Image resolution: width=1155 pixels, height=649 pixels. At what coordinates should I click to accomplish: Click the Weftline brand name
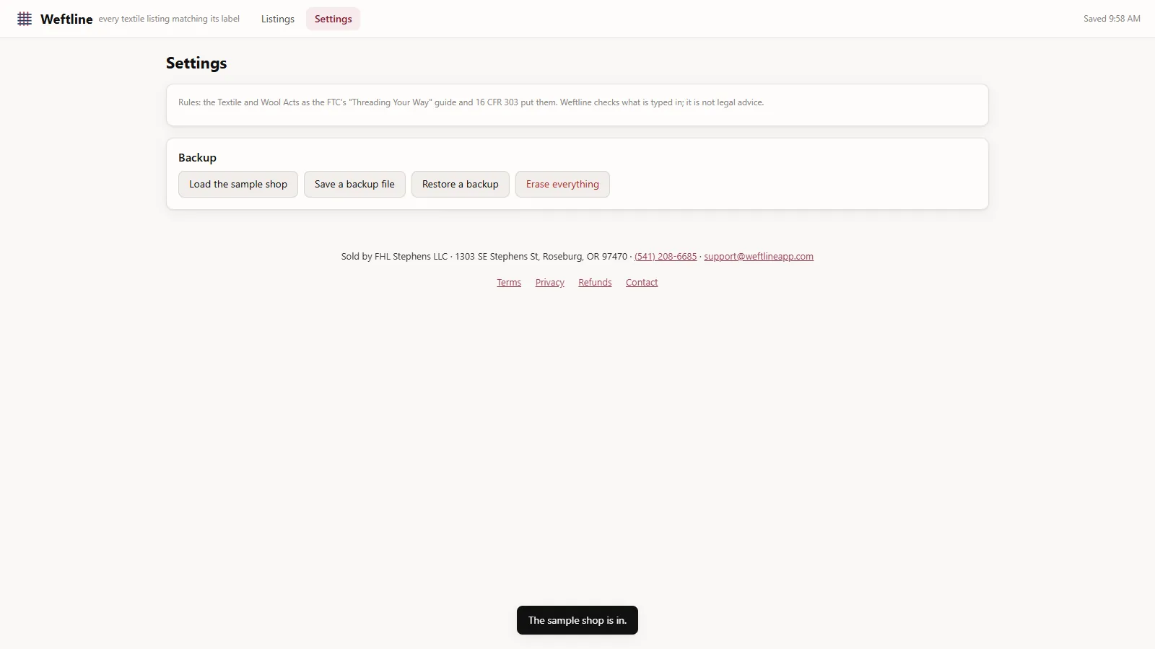(x=66, y=19)
